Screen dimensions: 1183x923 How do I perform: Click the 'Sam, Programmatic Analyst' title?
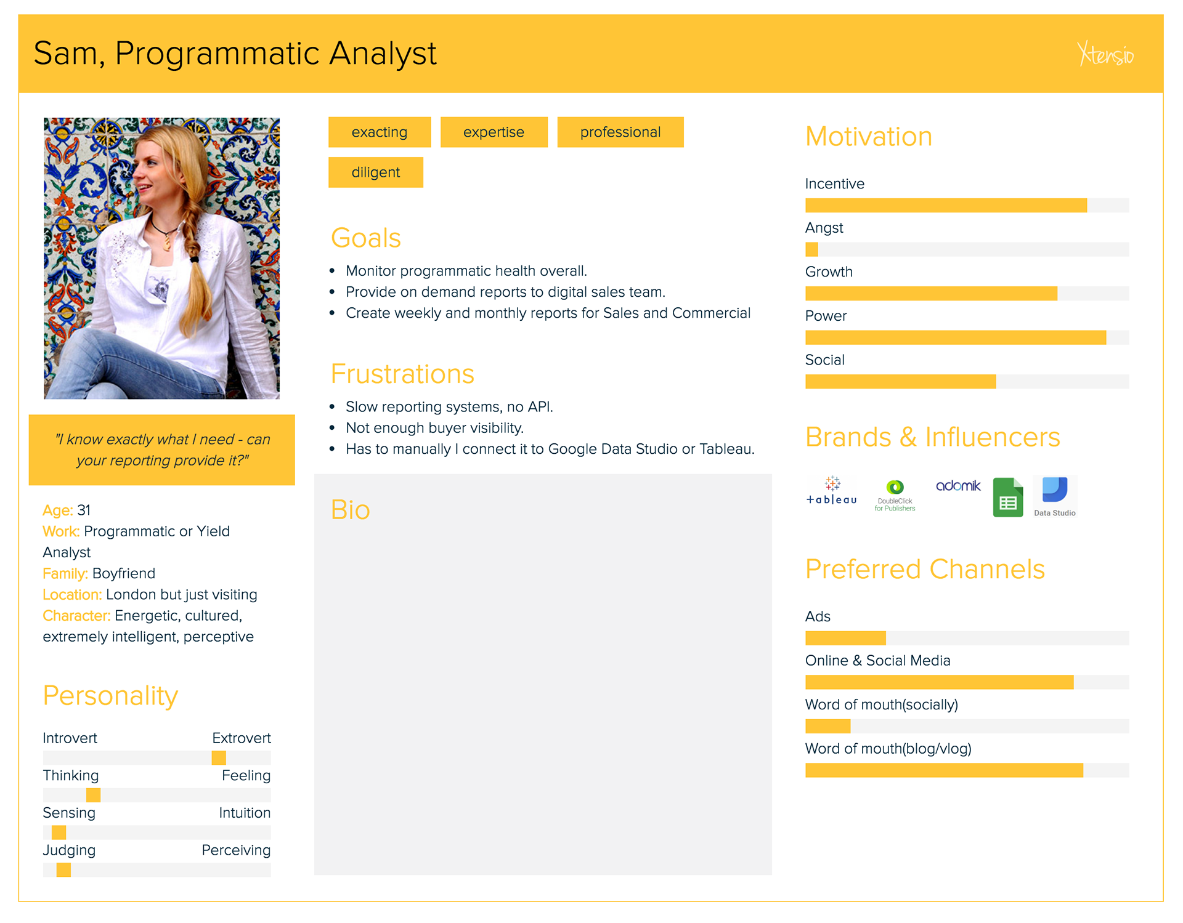(x=235, y=54)
